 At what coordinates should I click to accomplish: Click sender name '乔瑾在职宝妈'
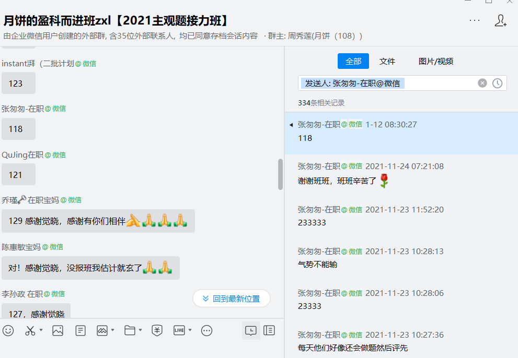coord(30,200)
